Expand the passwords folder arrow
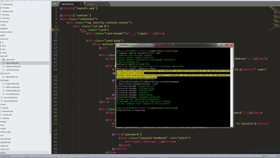The image size is (280, 158). pos(1,60)
